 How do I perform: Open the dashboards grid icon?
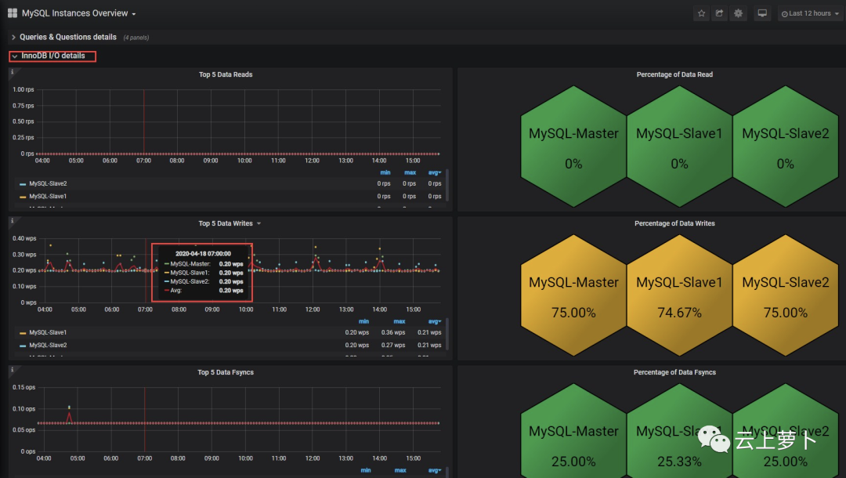click(13, 13)
